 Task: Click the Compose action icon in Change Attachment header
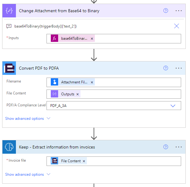9,11
